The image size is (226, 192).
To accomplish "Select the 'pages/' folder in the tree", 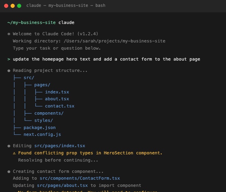I will tap(42, 85).
